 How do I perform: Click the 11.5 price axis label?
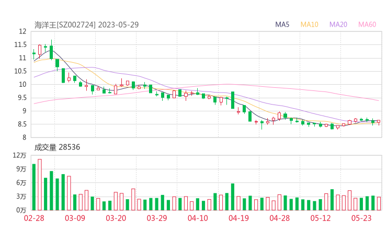(x=20, y=44)
